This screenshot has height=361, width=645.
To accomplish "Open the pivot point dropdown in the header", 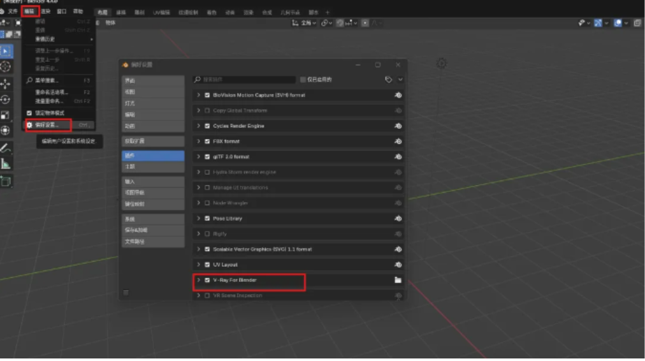I will point(326,23).
